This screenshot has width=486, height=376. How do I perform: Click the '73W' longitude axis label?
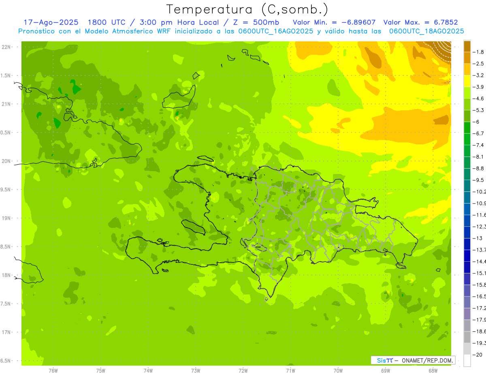pyautogui.click(x=196, y=371)
